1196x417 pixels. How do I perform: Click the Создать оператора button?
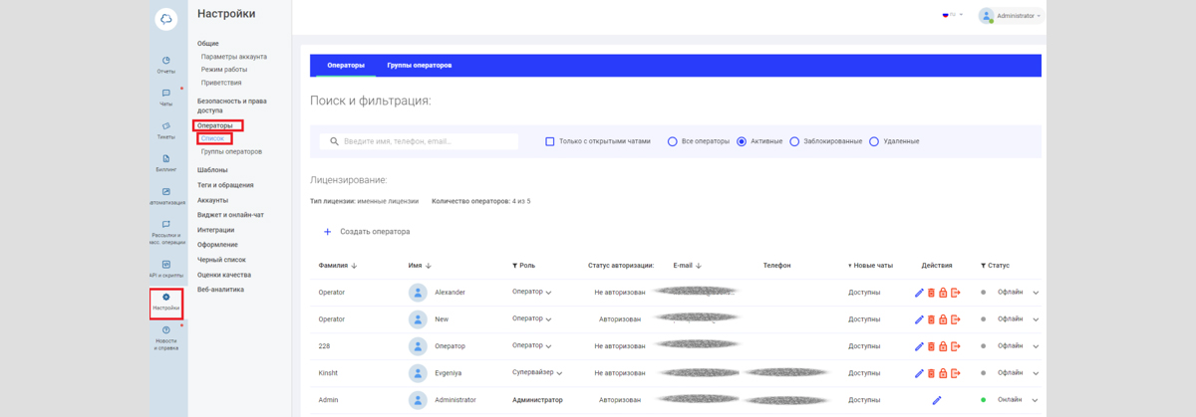[367, 232]
